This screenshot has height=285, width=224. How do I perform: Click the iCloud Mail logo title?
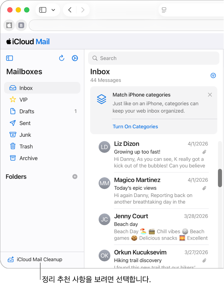tap(28, 41)
